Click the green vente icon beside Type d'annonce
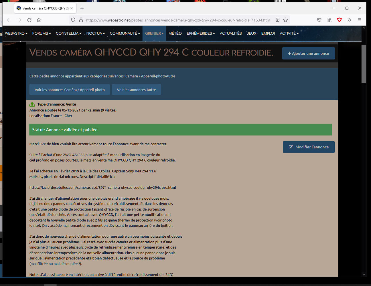Screen dimensions: 371x286 click(x=32, y=104)
